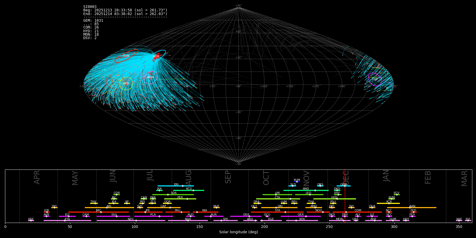Select the Beg: 20251213 20:33:58 line

[125, 10]
